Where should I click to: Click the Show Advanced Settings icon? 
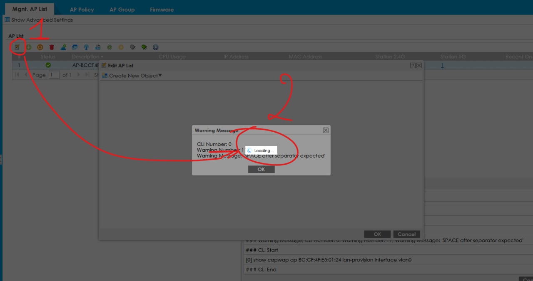7,20
